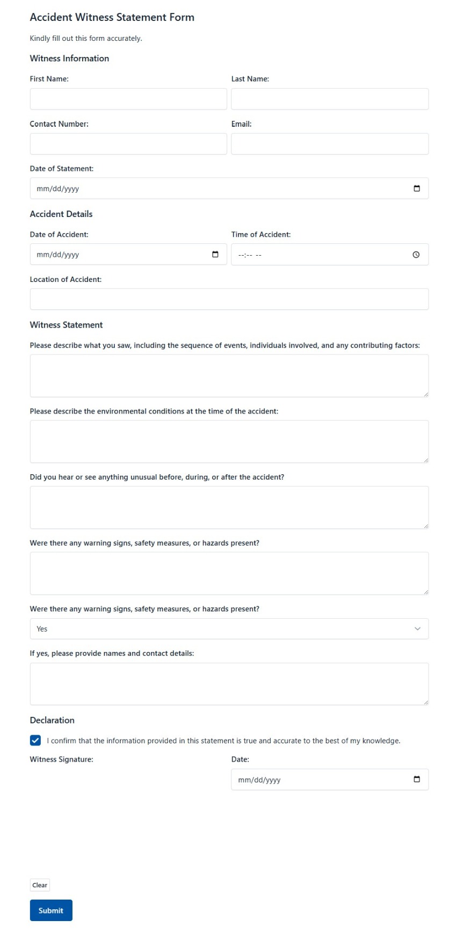
Task: Select the environmental conditions textarea
Action: coord(229,441)
